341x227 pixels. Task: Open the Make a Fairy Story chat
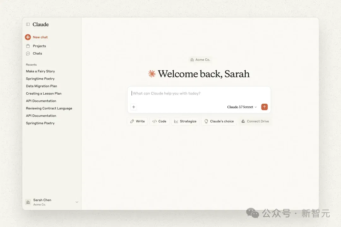(40, 71)
